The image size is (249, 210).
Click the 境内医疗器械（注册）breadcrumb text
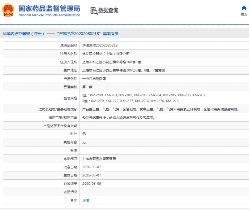(26, 34)
